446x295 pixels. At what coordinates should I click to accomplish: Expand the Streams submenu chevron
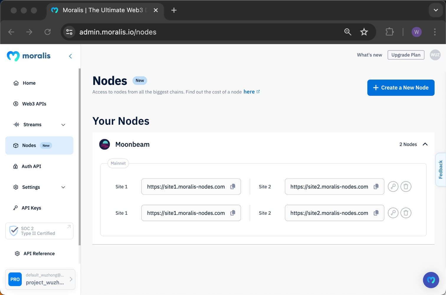point(63,125)
